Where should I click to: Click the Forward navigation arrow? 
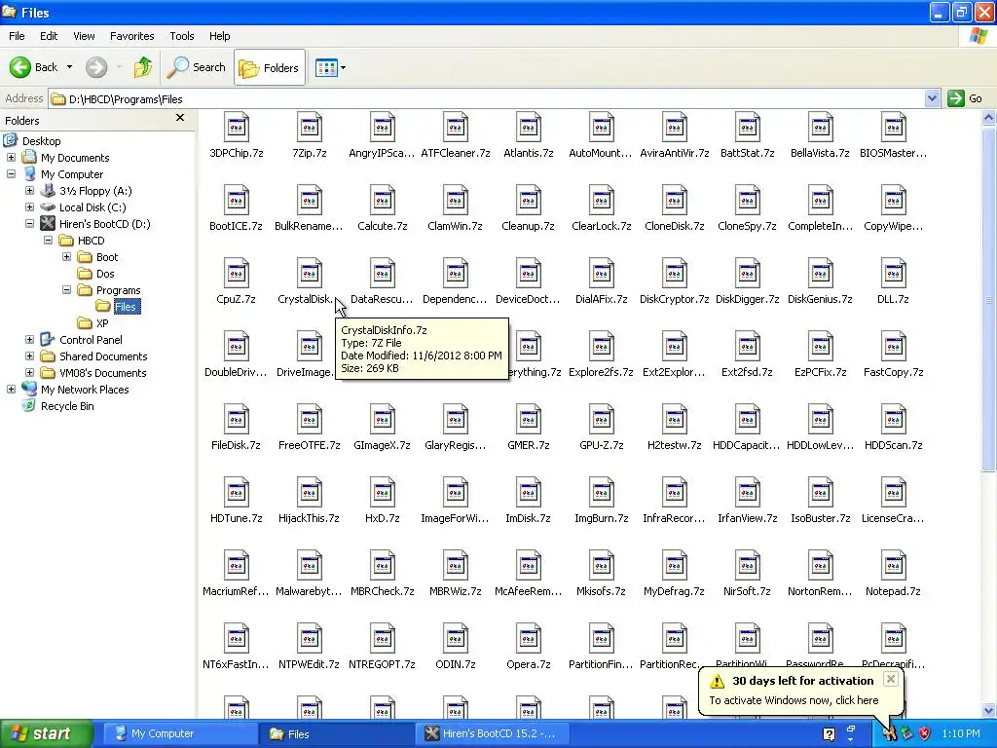coord(96,67)
